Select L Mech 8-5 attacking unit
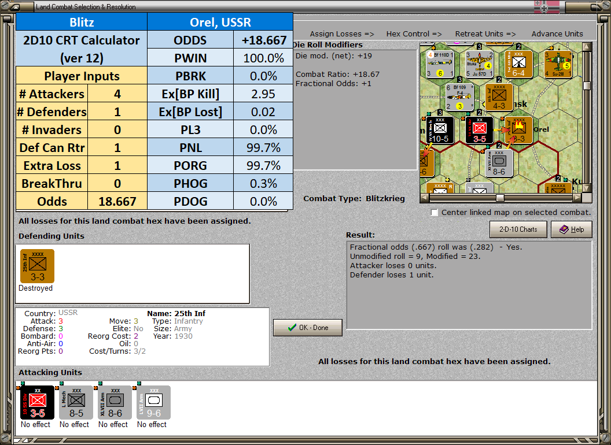The image size is (611, 445). (x=76, y=403)
